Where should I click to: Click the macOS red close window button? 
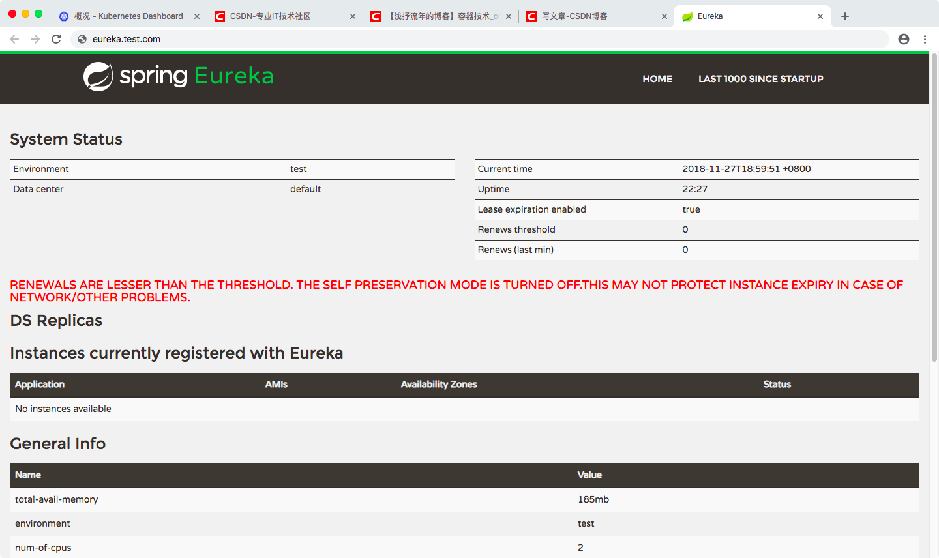pyautogui.click(x=12, y=14)
